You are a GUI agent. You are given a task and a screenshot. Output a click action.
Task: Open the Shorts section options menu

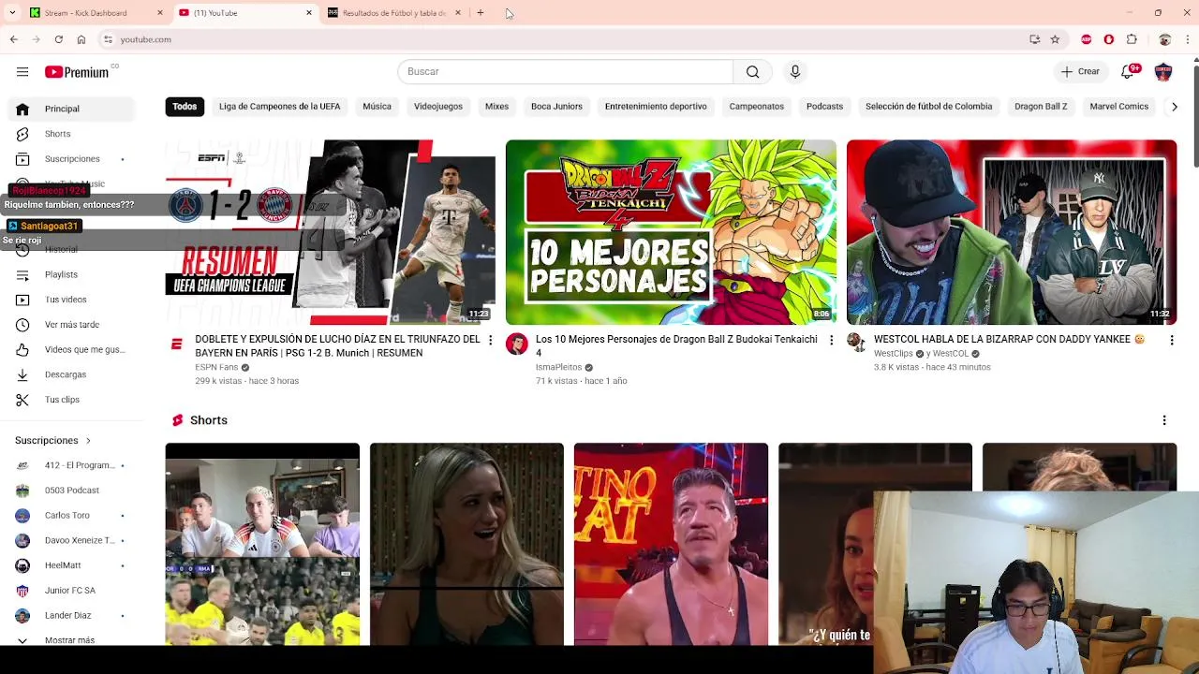(x=1164, y=420)
